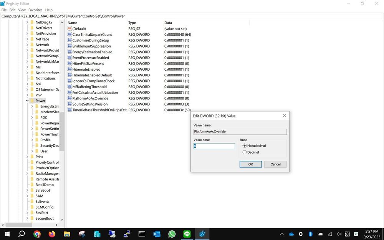This screenshot has height=240, width=384.
Task: Select the HibernateEnabled registry value
Action: (x=86, y=70)
